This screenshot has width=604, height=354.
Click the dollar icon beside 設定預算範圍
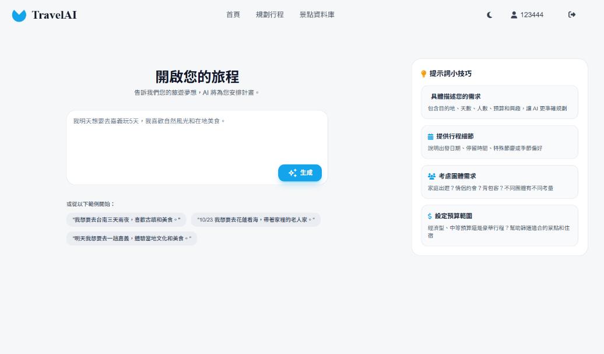click(430, 216)
